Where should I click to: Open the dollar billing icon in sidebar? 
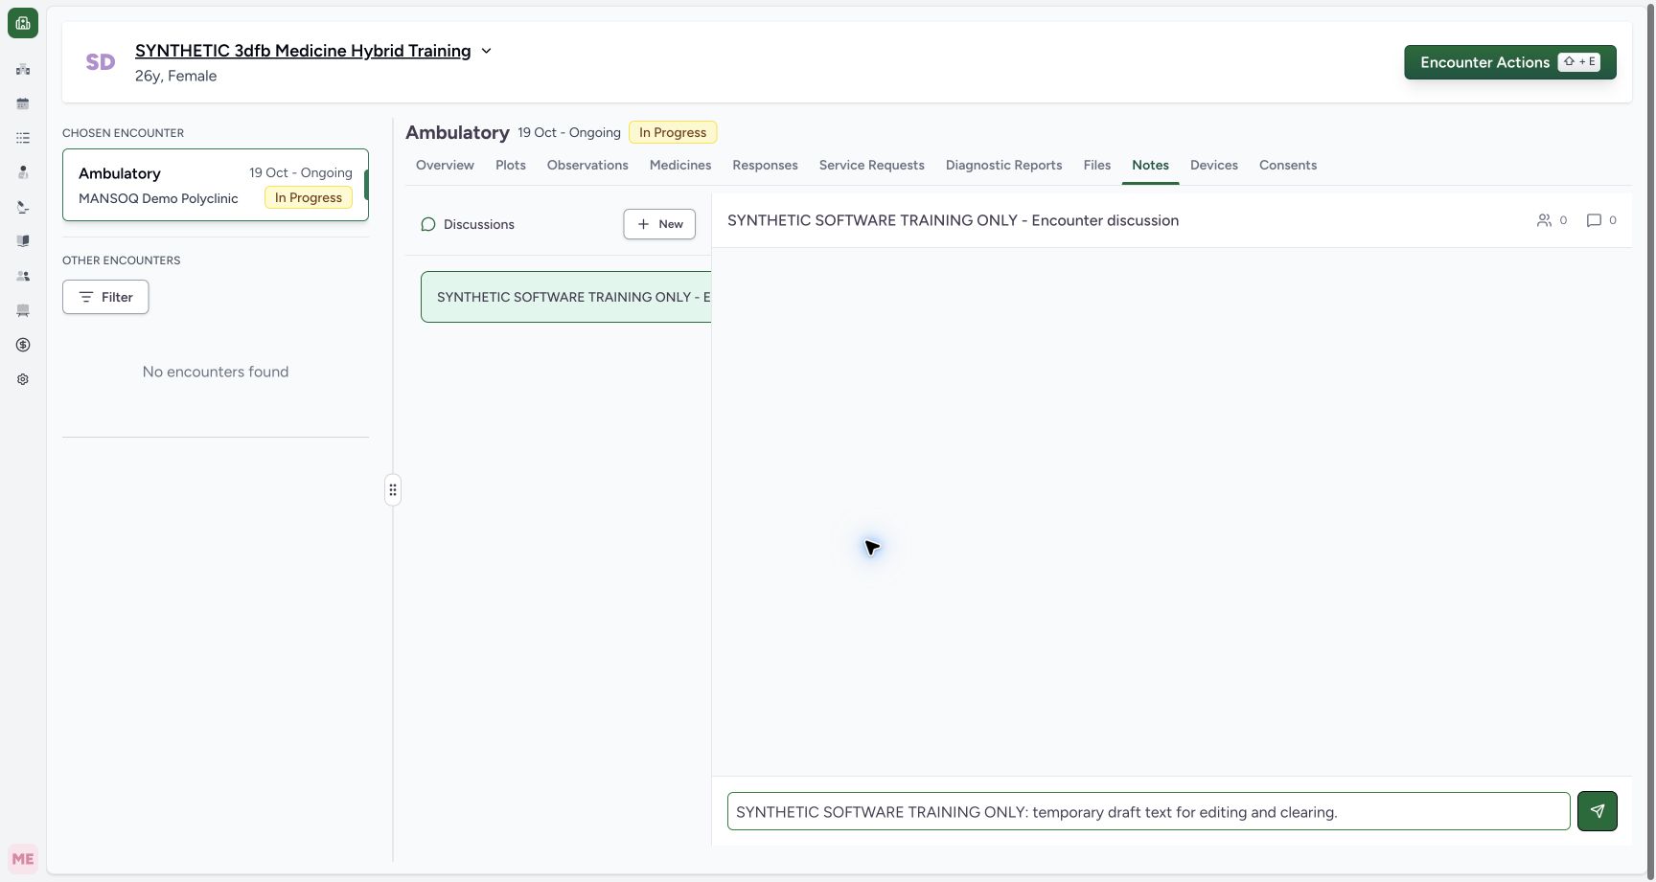click(x=23, y=345)
